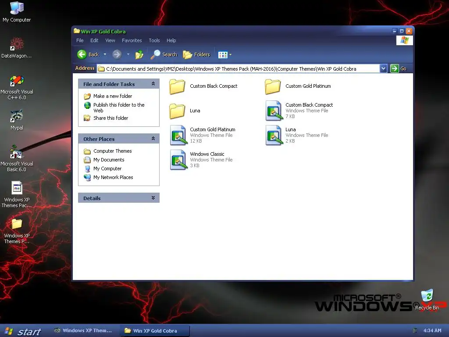Click the greyed Forward arrow button
The height and width of the screenshot is (337, 449).
117,54
